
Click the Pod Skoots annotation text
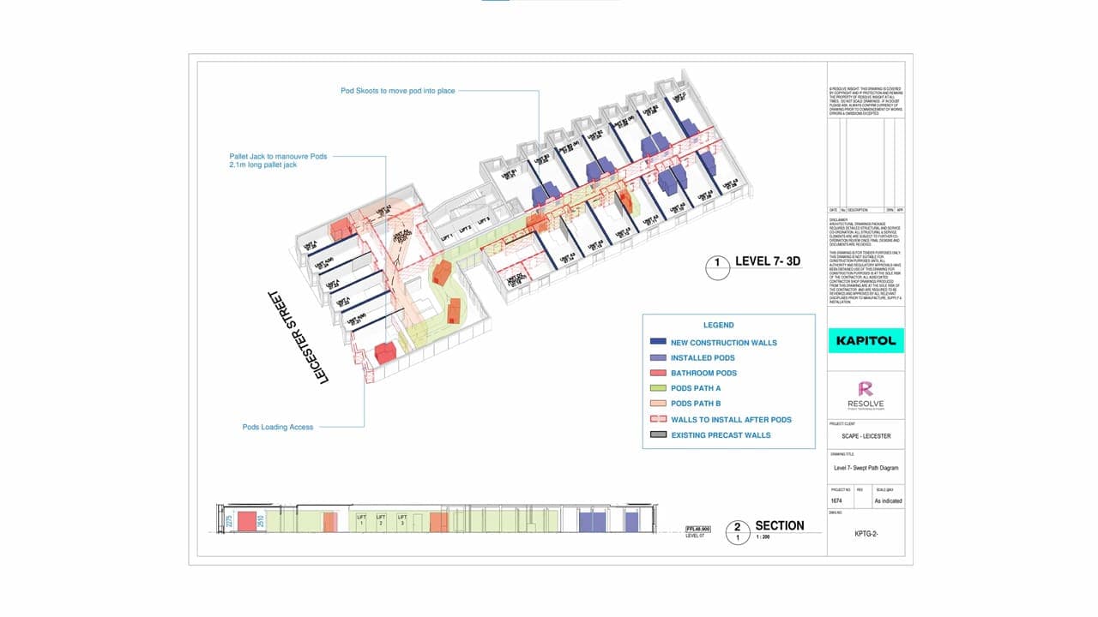[396, 90]
